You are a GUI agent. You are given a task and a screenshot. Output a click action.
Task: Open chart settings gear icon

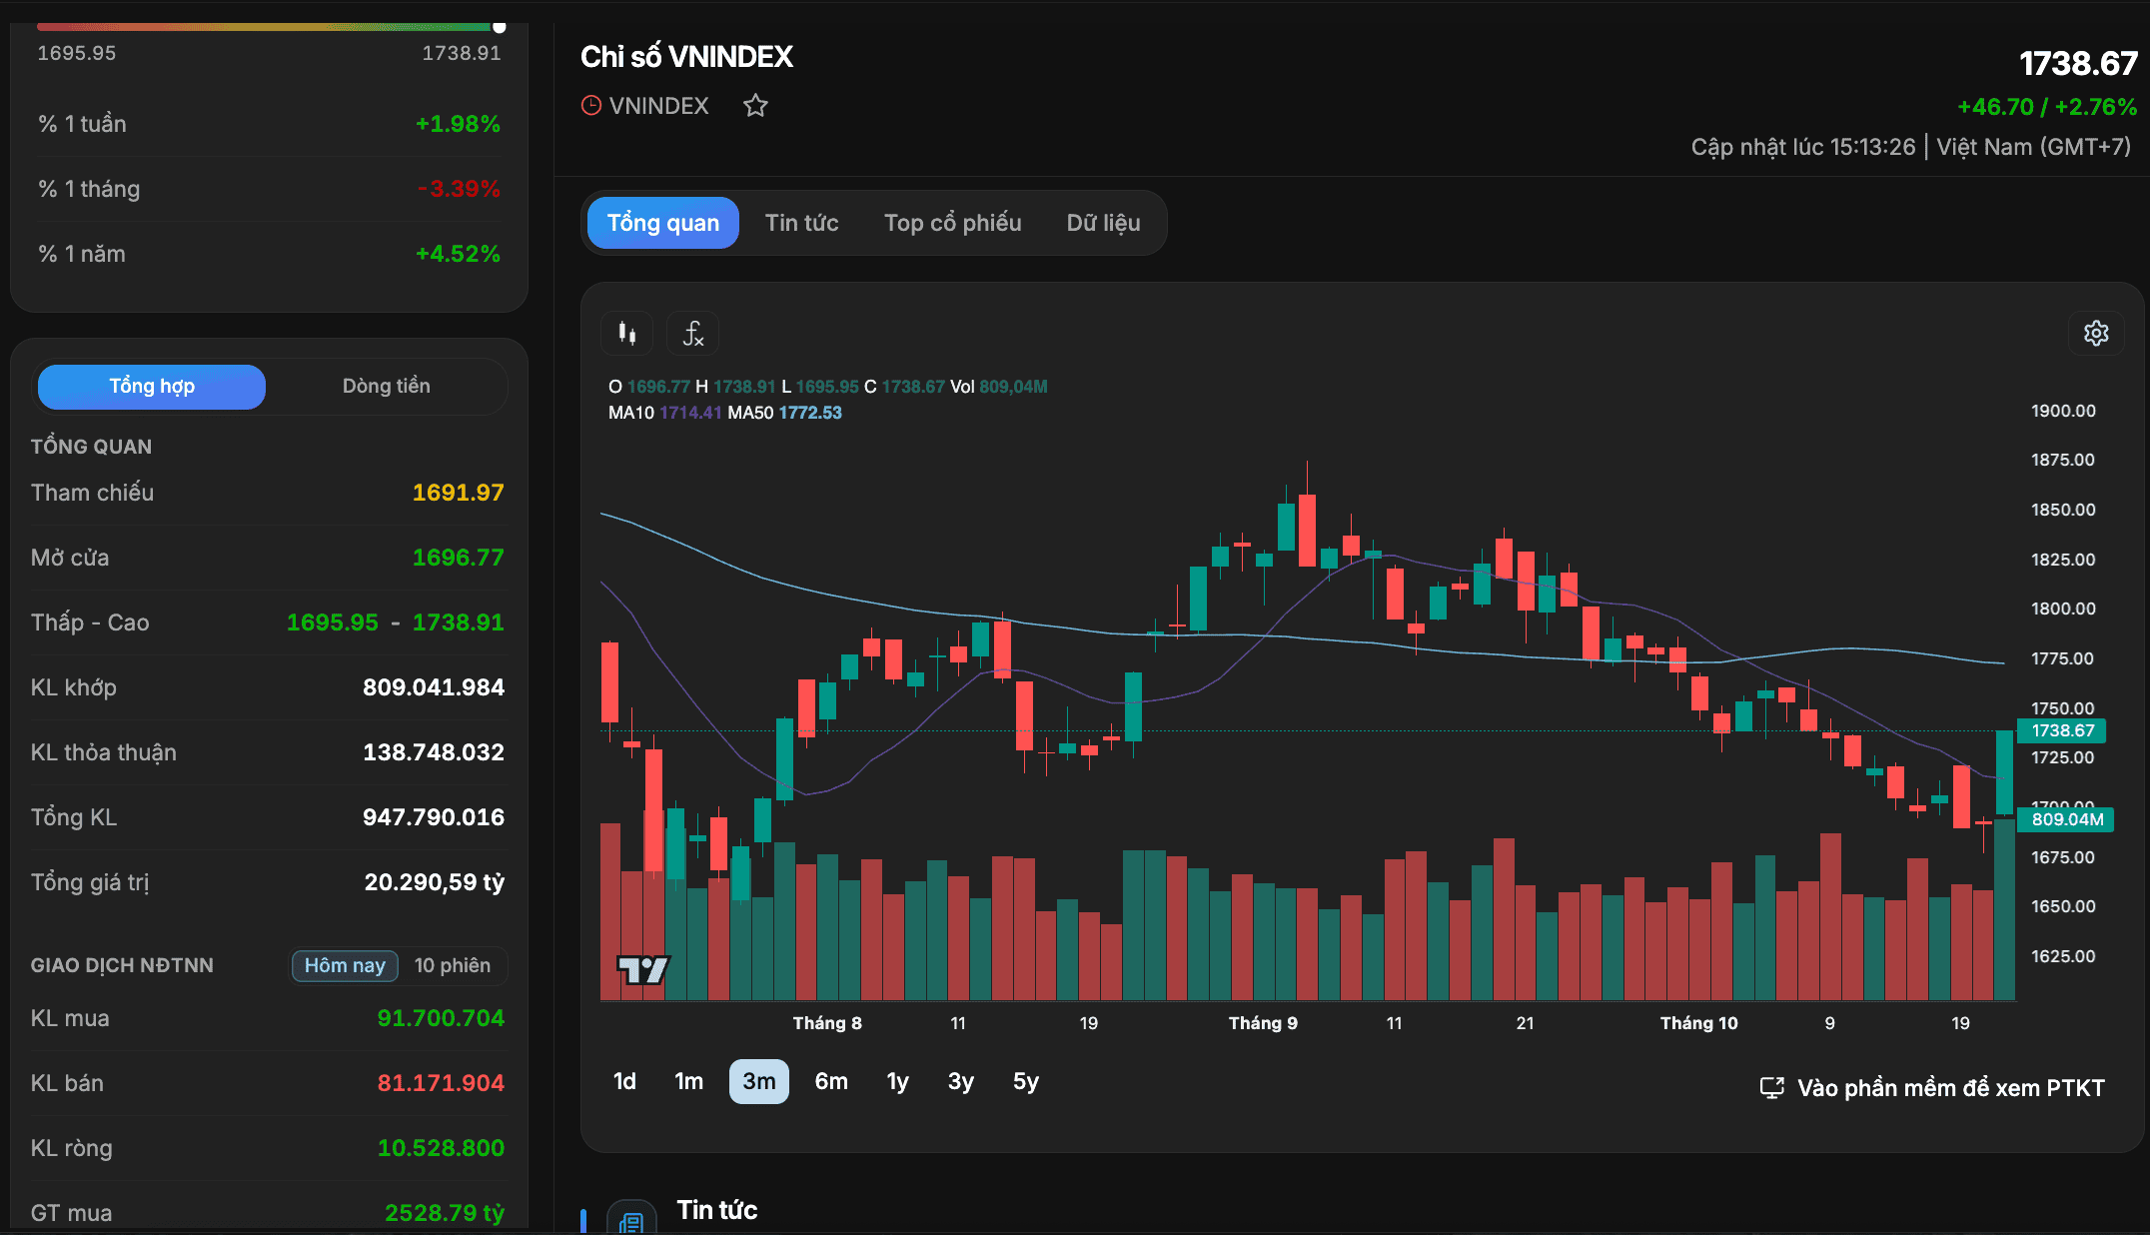tap(2096, 333)
